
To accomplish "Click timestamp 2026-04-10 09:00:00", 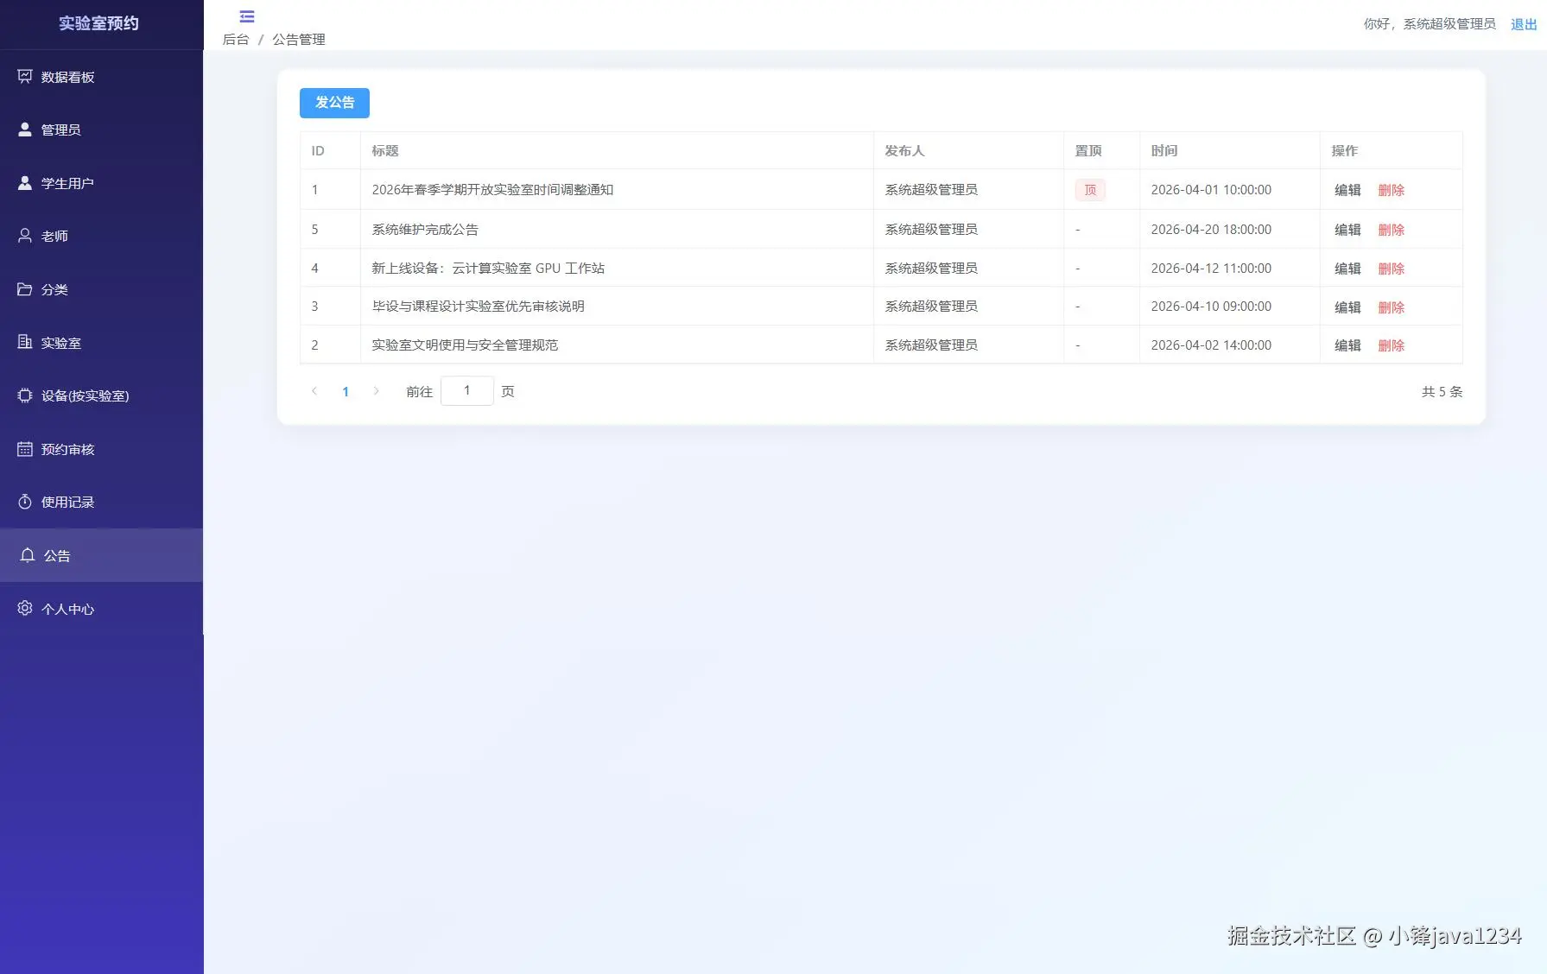I will click(x=1211, y=307).
